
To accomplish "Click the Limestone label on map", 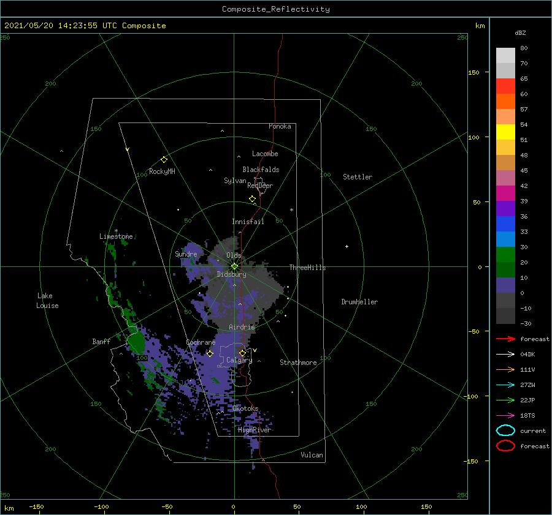I will (116, 236).
